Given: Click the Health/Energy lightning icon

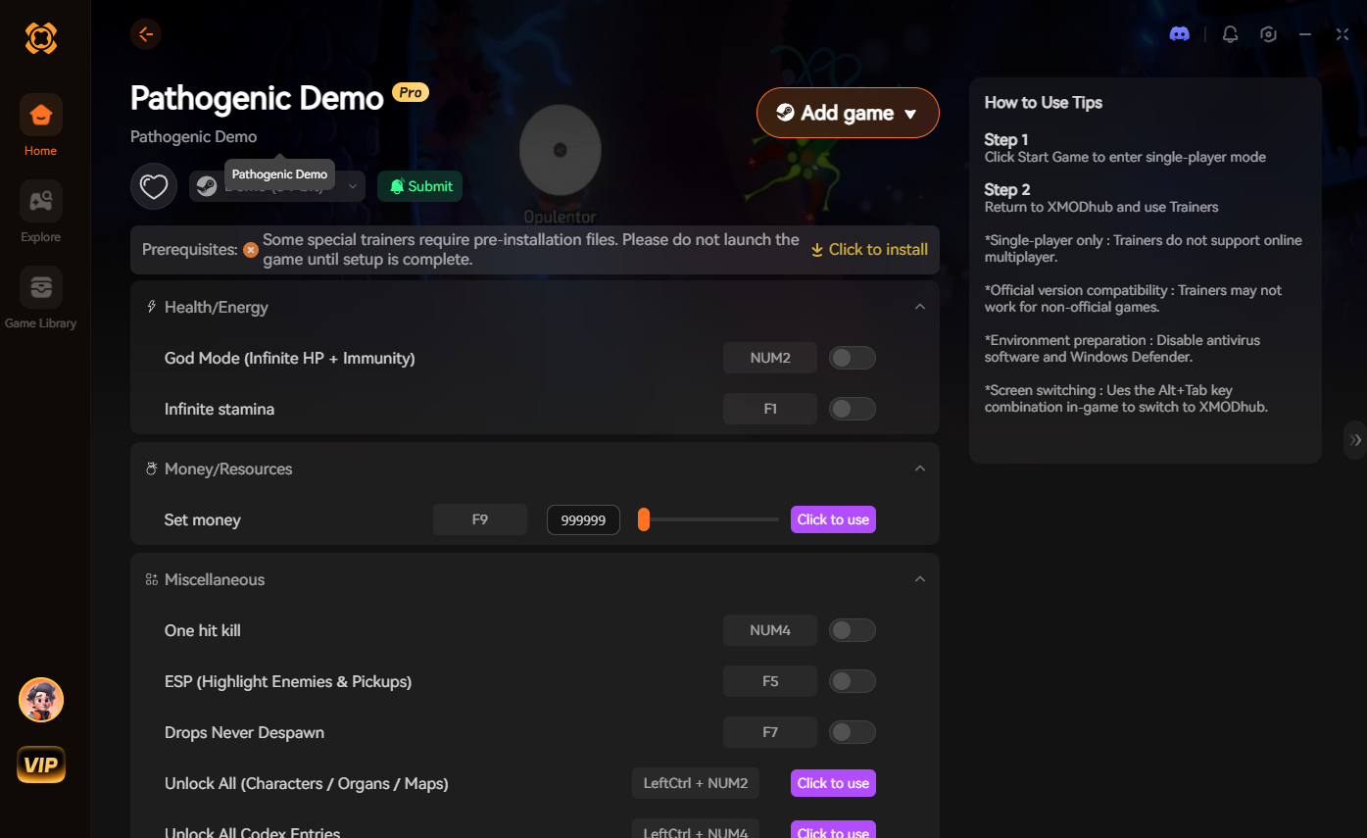Looking at the screenshot, I should coord(152,307).
